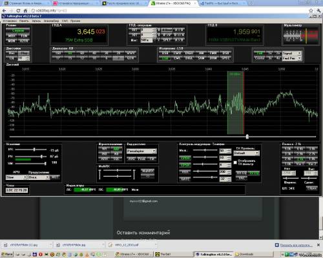
Task: Click the Var 1 filter button
Action: (300, 164)
